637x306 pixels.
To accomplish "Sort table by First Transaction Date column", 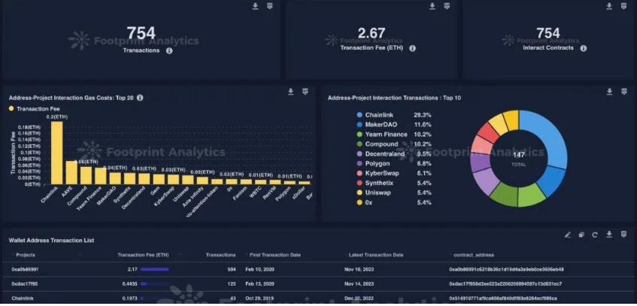I will [275, 255].
